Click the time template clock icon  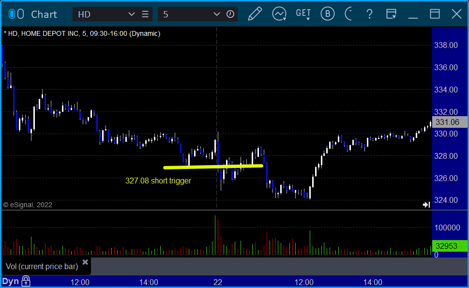pos(230,14)
